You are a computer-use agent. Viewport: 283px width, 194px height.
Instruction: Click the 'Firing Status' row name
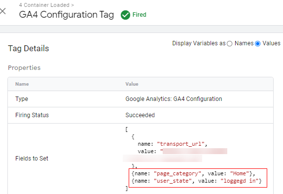32,115
